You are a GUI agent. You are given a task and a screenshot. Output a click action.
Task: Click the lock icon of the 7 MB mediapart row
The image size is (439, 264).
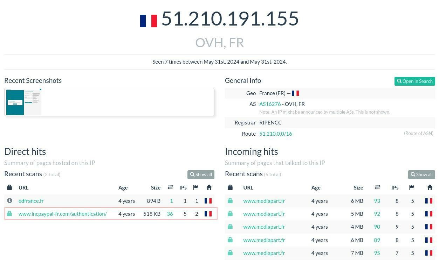tap(230, 253)
